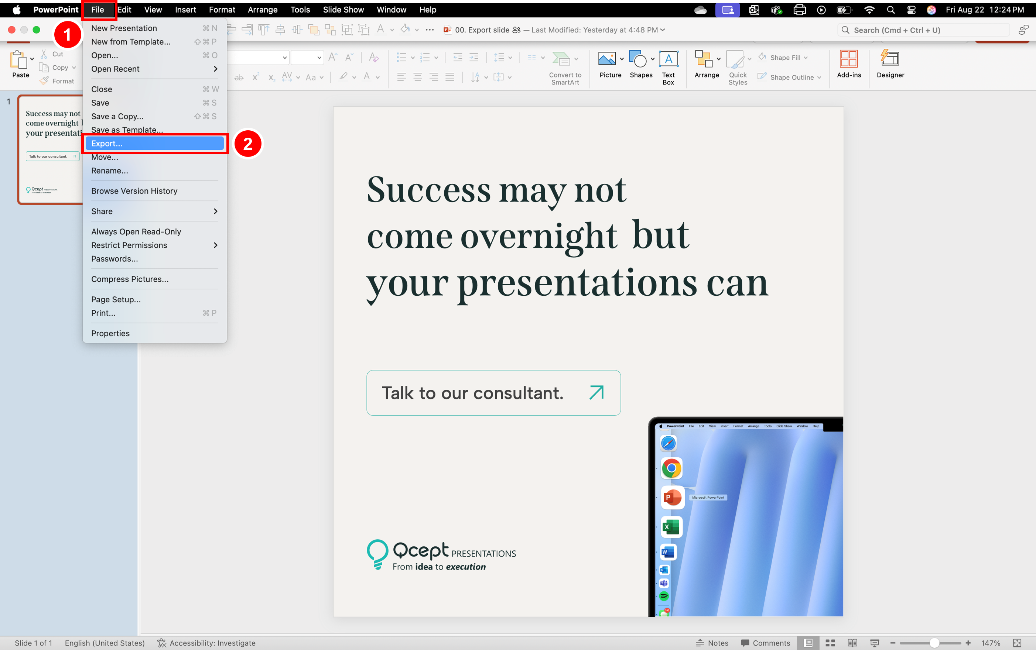Click the Search input field
This screenshot has width=1036, height=650.
924,30
